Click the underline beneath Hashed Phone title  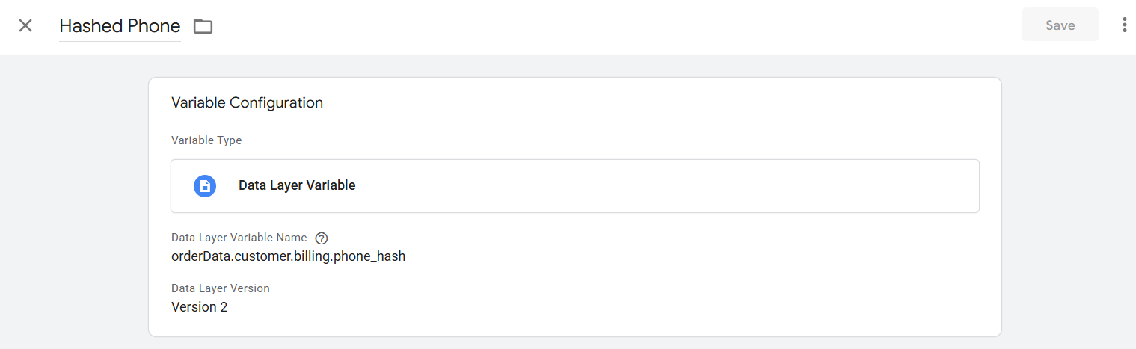click(120, 41)
